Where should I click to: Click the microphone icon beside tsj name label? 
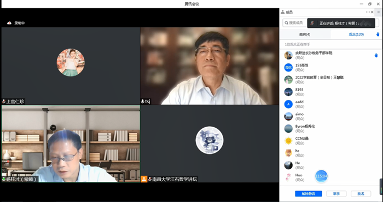click(143, 102)
